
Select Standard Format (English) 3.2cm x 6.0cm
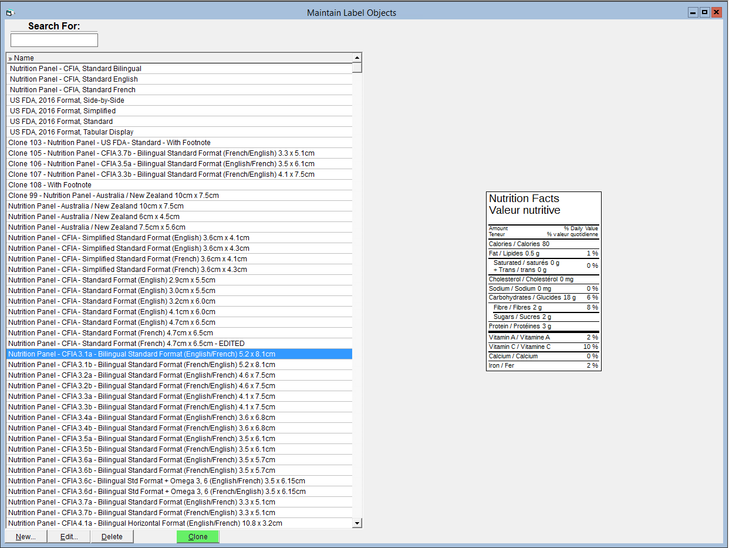click(180, 301)
